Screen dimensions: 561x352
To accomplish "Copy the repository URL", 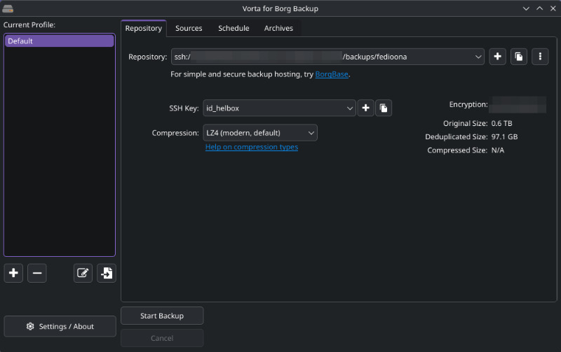I will pyautogui.click(x=519, y=57).
